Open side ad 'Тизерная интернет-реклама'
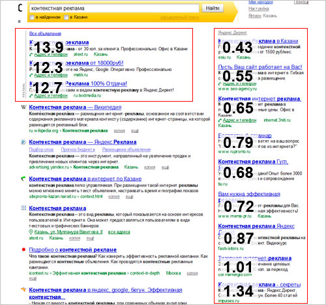The image size is (326, 305). (255, 258)
